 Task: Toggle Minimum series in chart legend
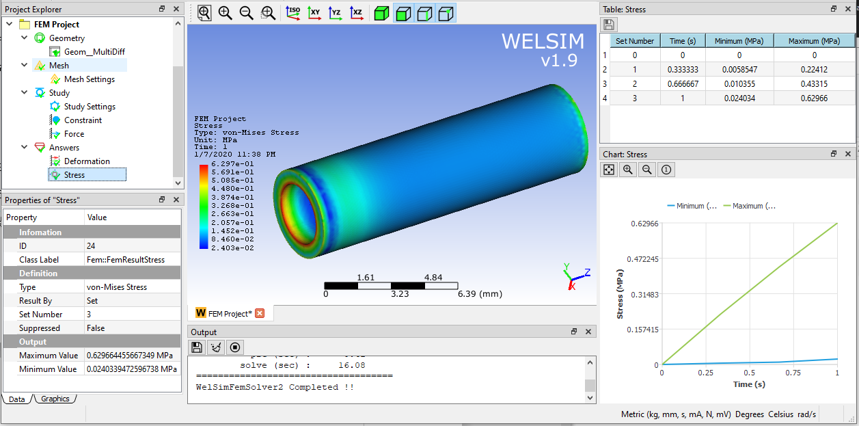coord(692,206)
